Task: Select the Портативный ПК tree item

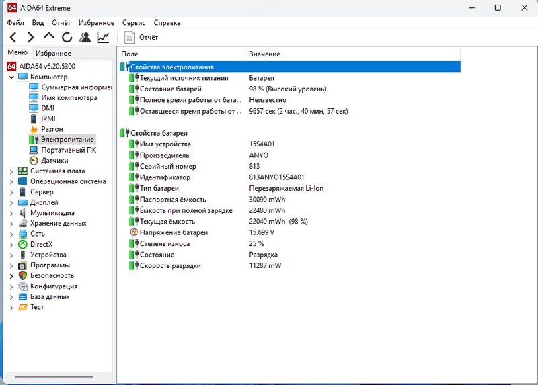Action: [68, 150]
